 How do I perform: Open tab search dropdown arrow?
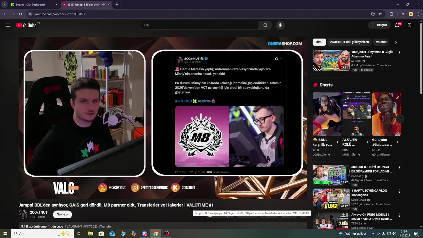4,5
